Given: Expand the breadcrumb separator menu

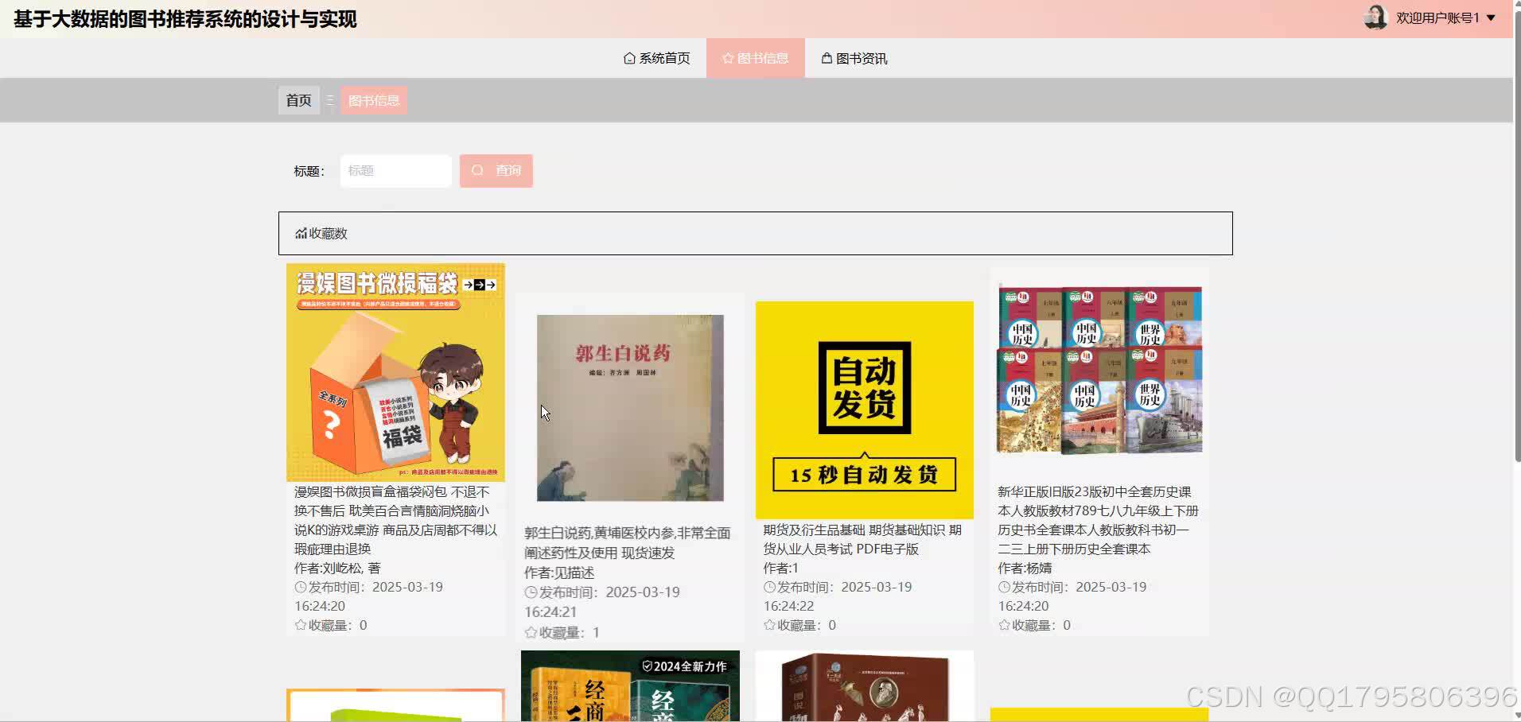Looking at the screenshot, I should point(330,100).
